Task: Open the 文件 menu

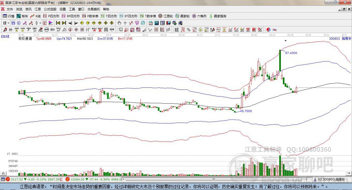Action: pos(10,9)
